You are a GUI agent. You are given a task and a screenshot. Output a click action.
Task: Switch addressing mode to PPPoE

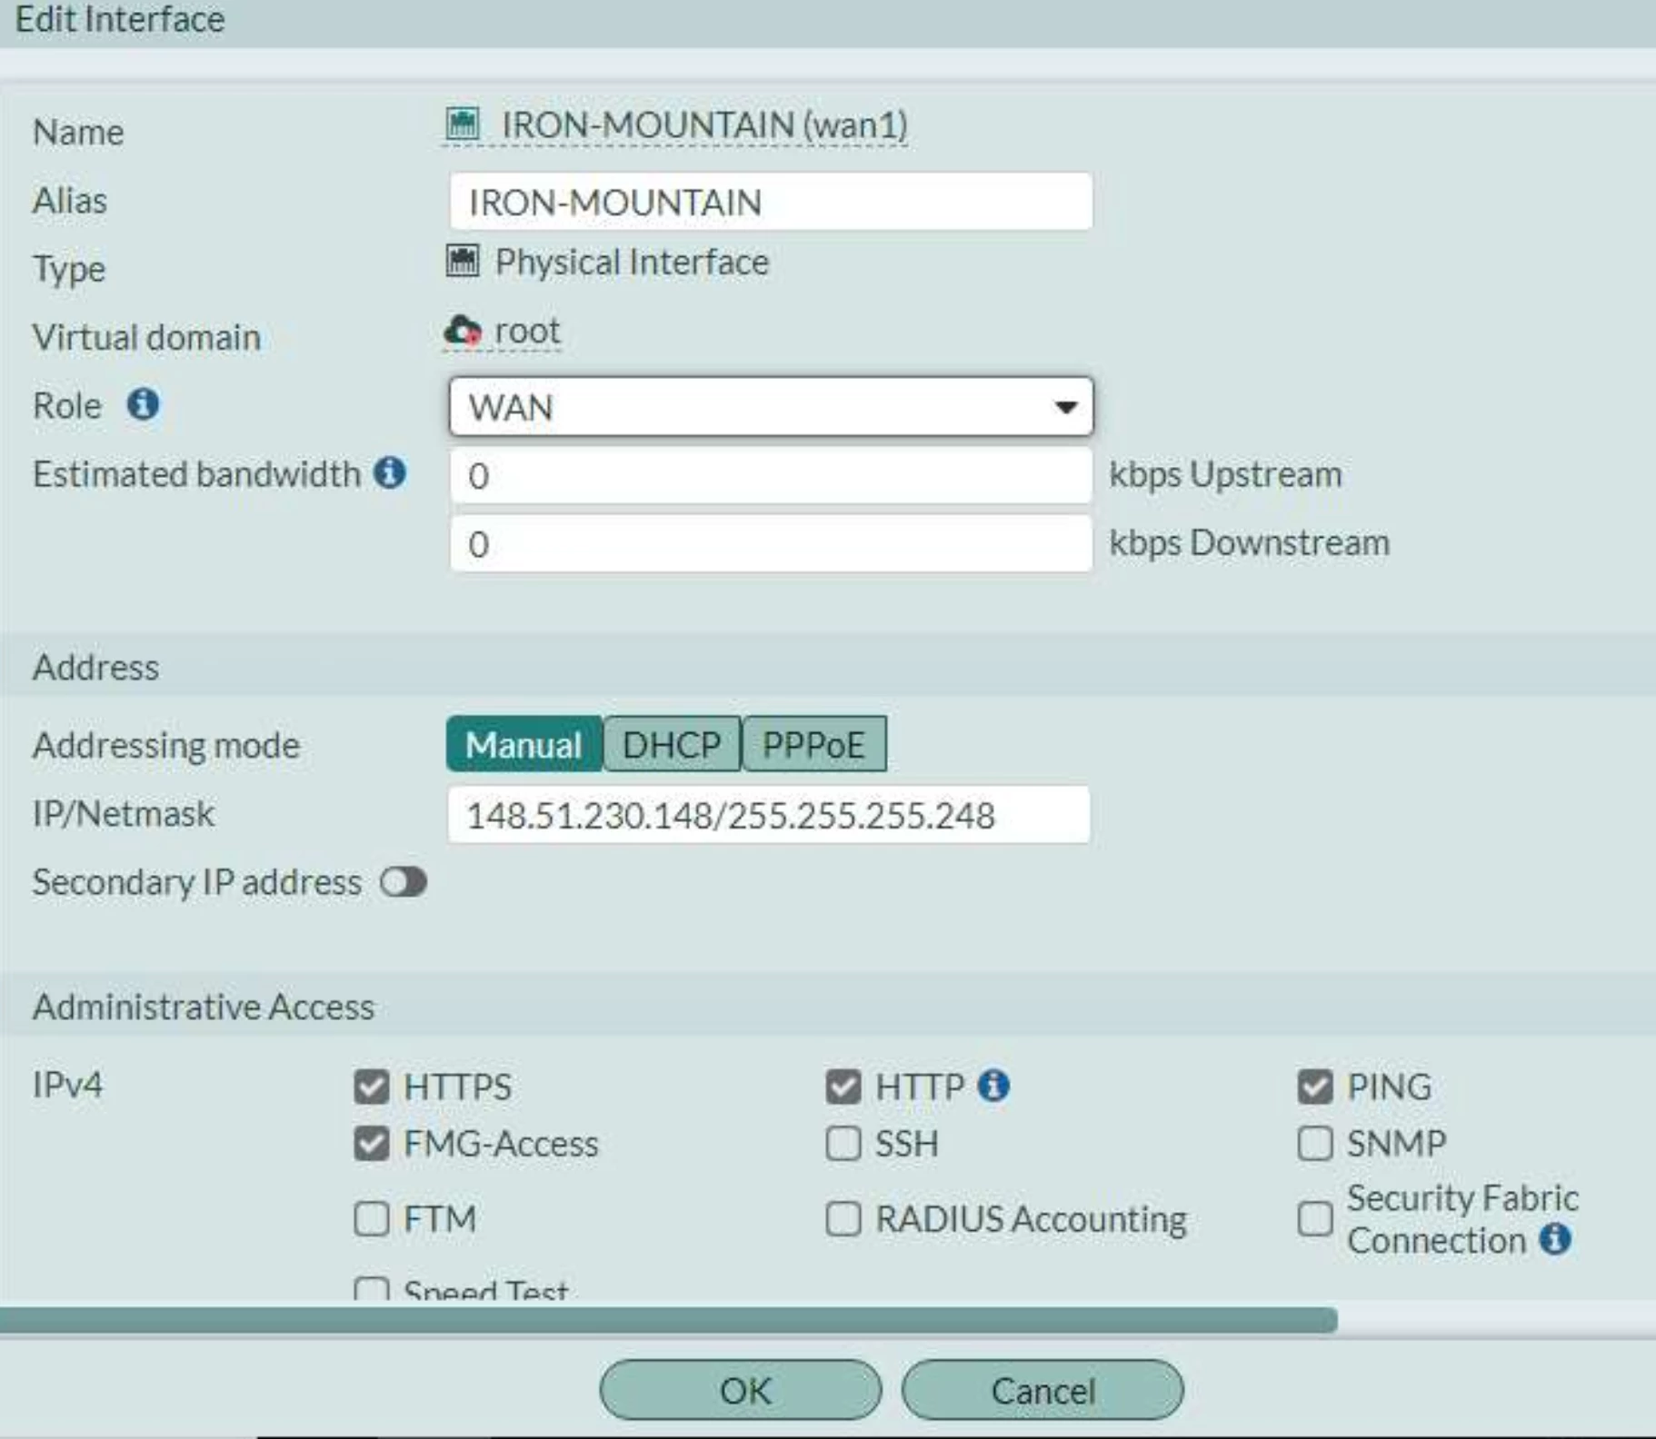click(x=813, y=744)
